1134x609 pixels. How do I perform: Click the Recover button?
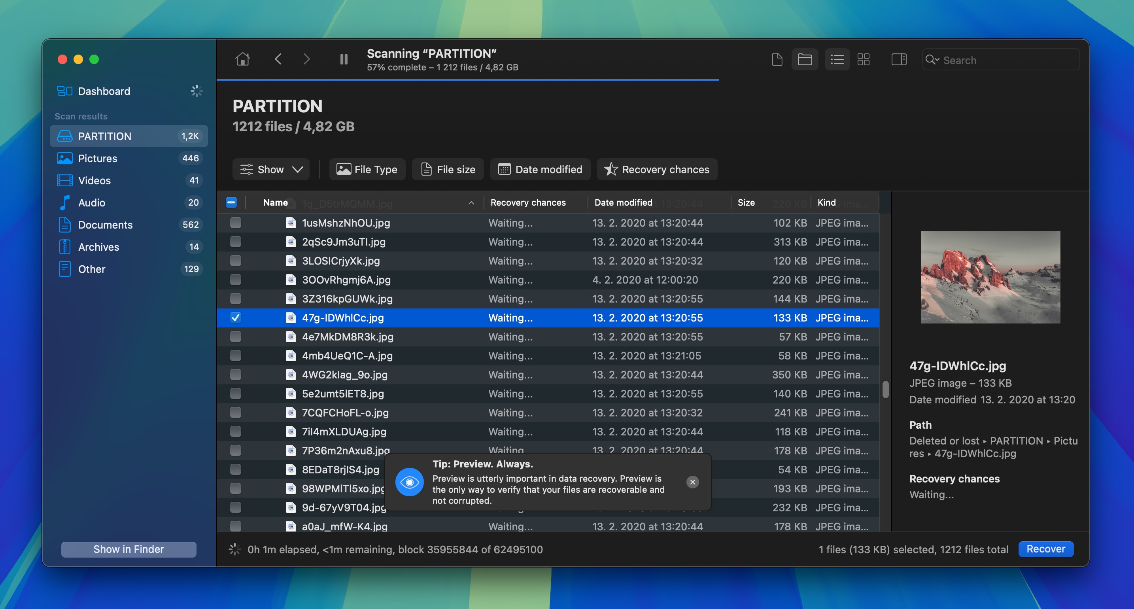[x=1046, y=549]
